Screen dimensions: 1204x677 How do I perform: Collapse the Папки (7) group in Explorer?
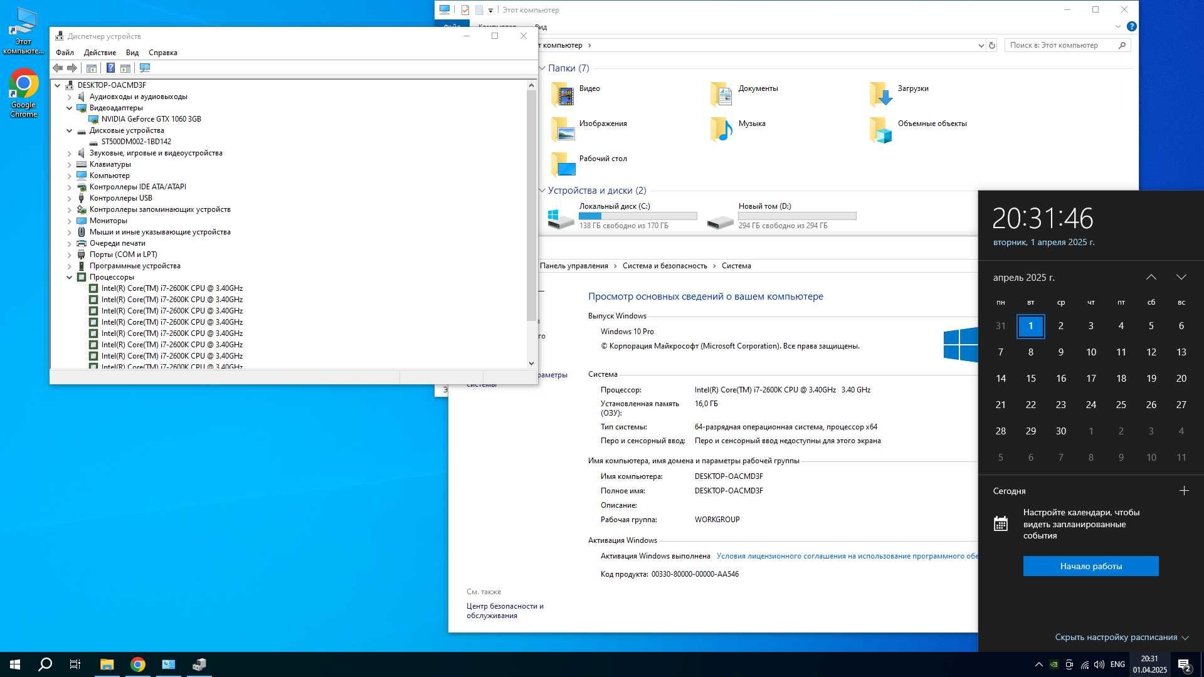click(542, 68)
